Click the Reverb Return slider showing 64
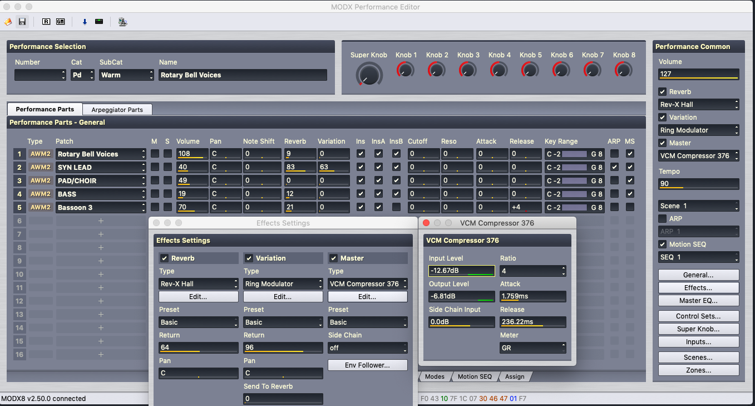Image resolution: width=755 pixels, height=406 pixels. coord(199,348)
